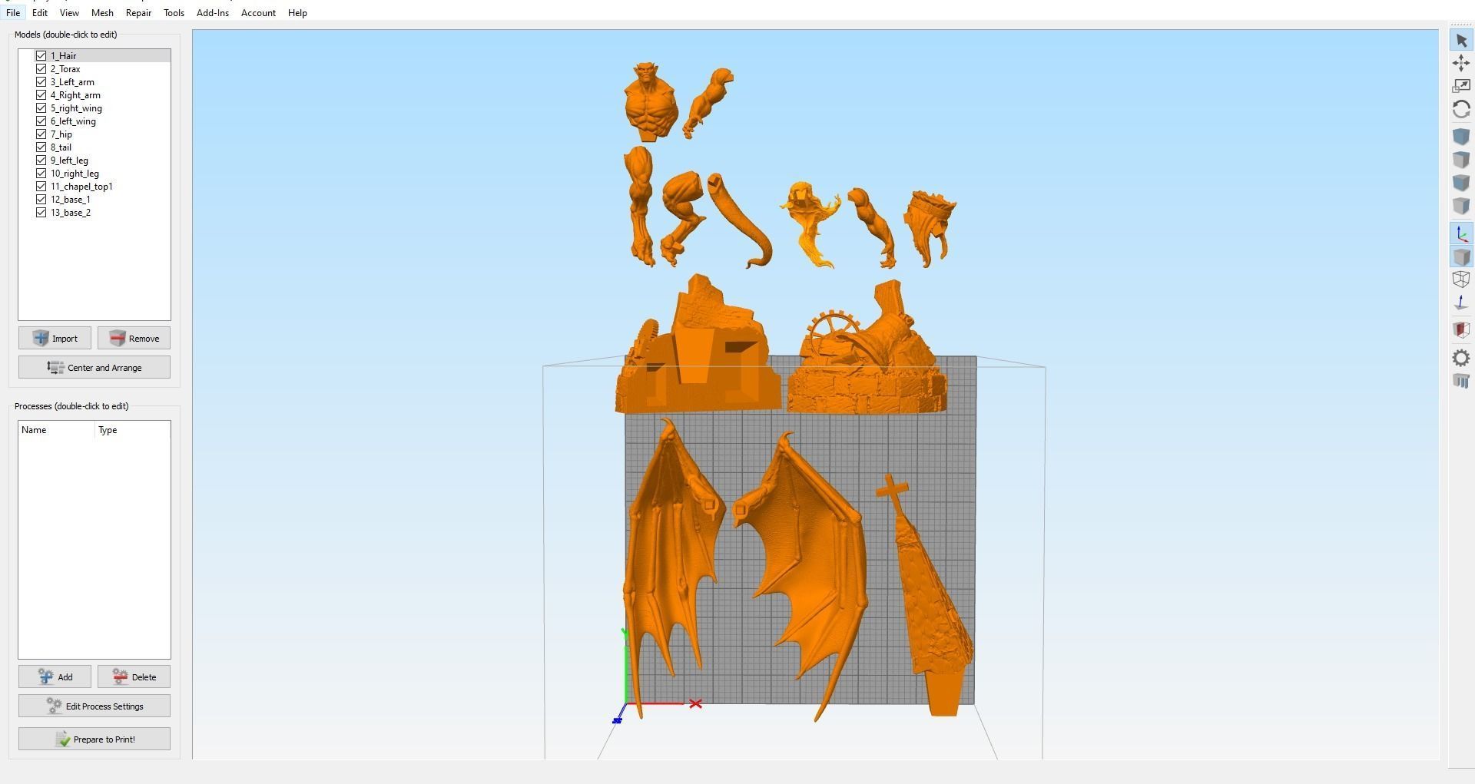Toggle 6_left_wing model checkbox

coord(41,121)
